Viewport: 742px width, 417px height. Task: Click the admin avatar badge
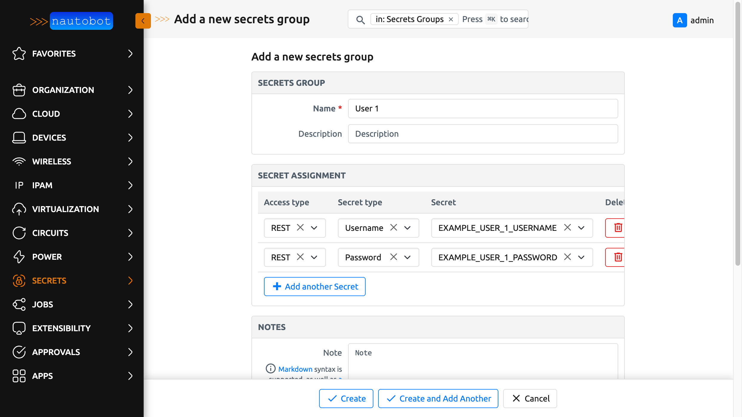tap(679, 20)
